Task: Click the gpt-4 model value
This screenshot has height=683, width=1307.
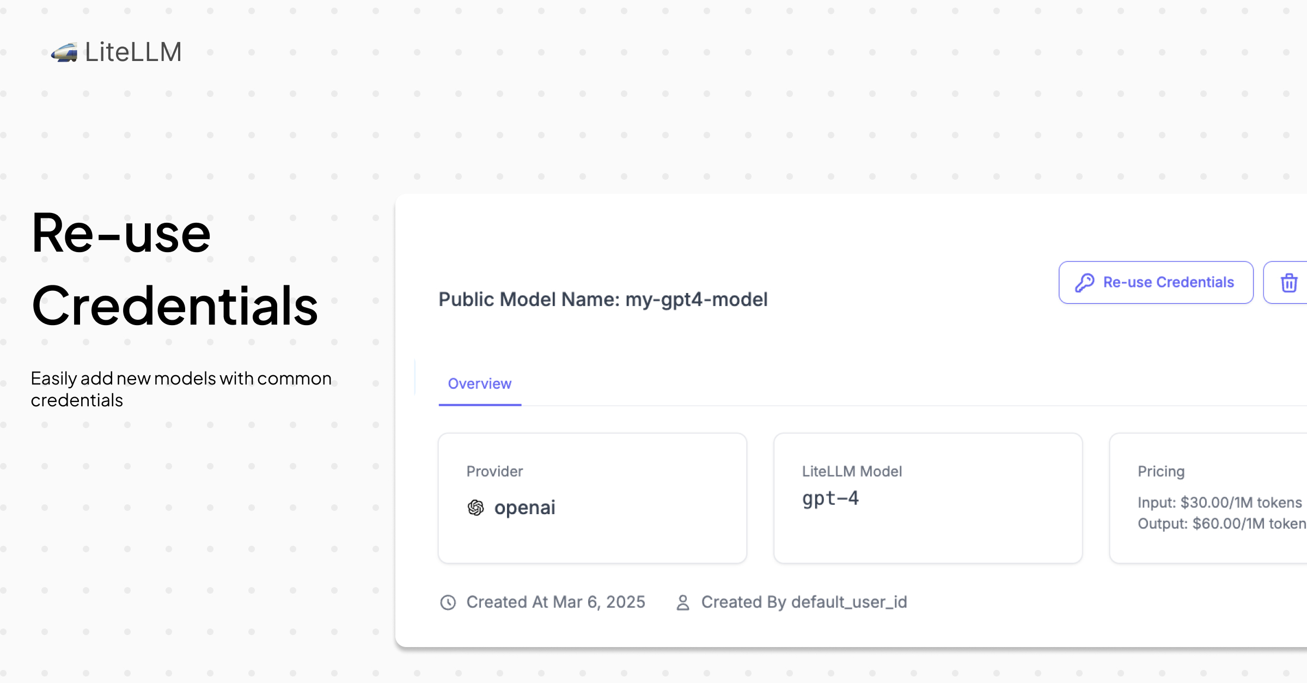Action: (x=830, y=498)
